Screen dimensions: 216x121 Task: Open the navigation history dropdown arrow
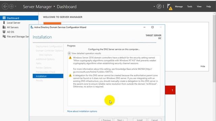16,6
